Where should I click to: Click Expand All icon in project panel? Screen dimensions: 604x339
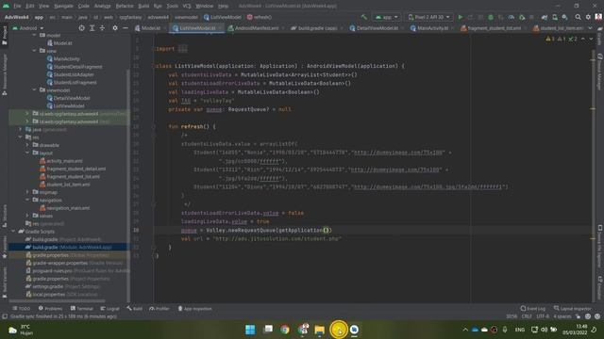[92, 28]
